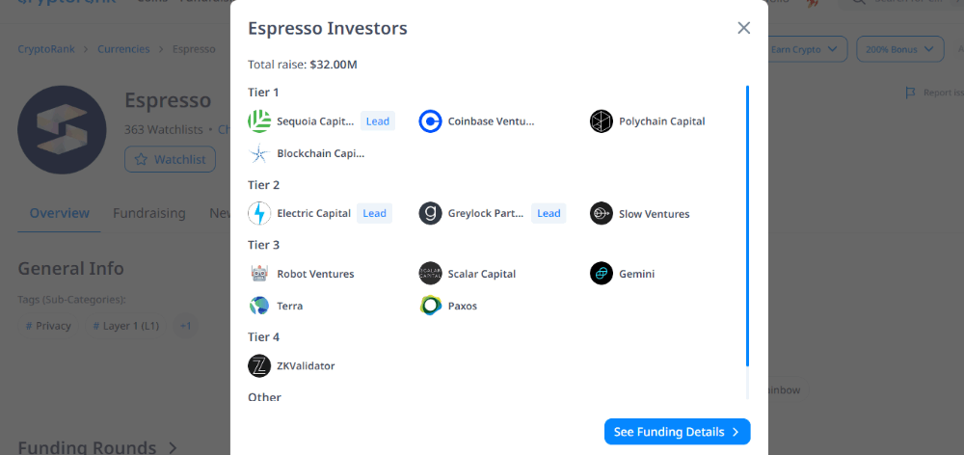
Task: Expand the Funding Rounds section chevron
Action: click(x=174, y=447)
